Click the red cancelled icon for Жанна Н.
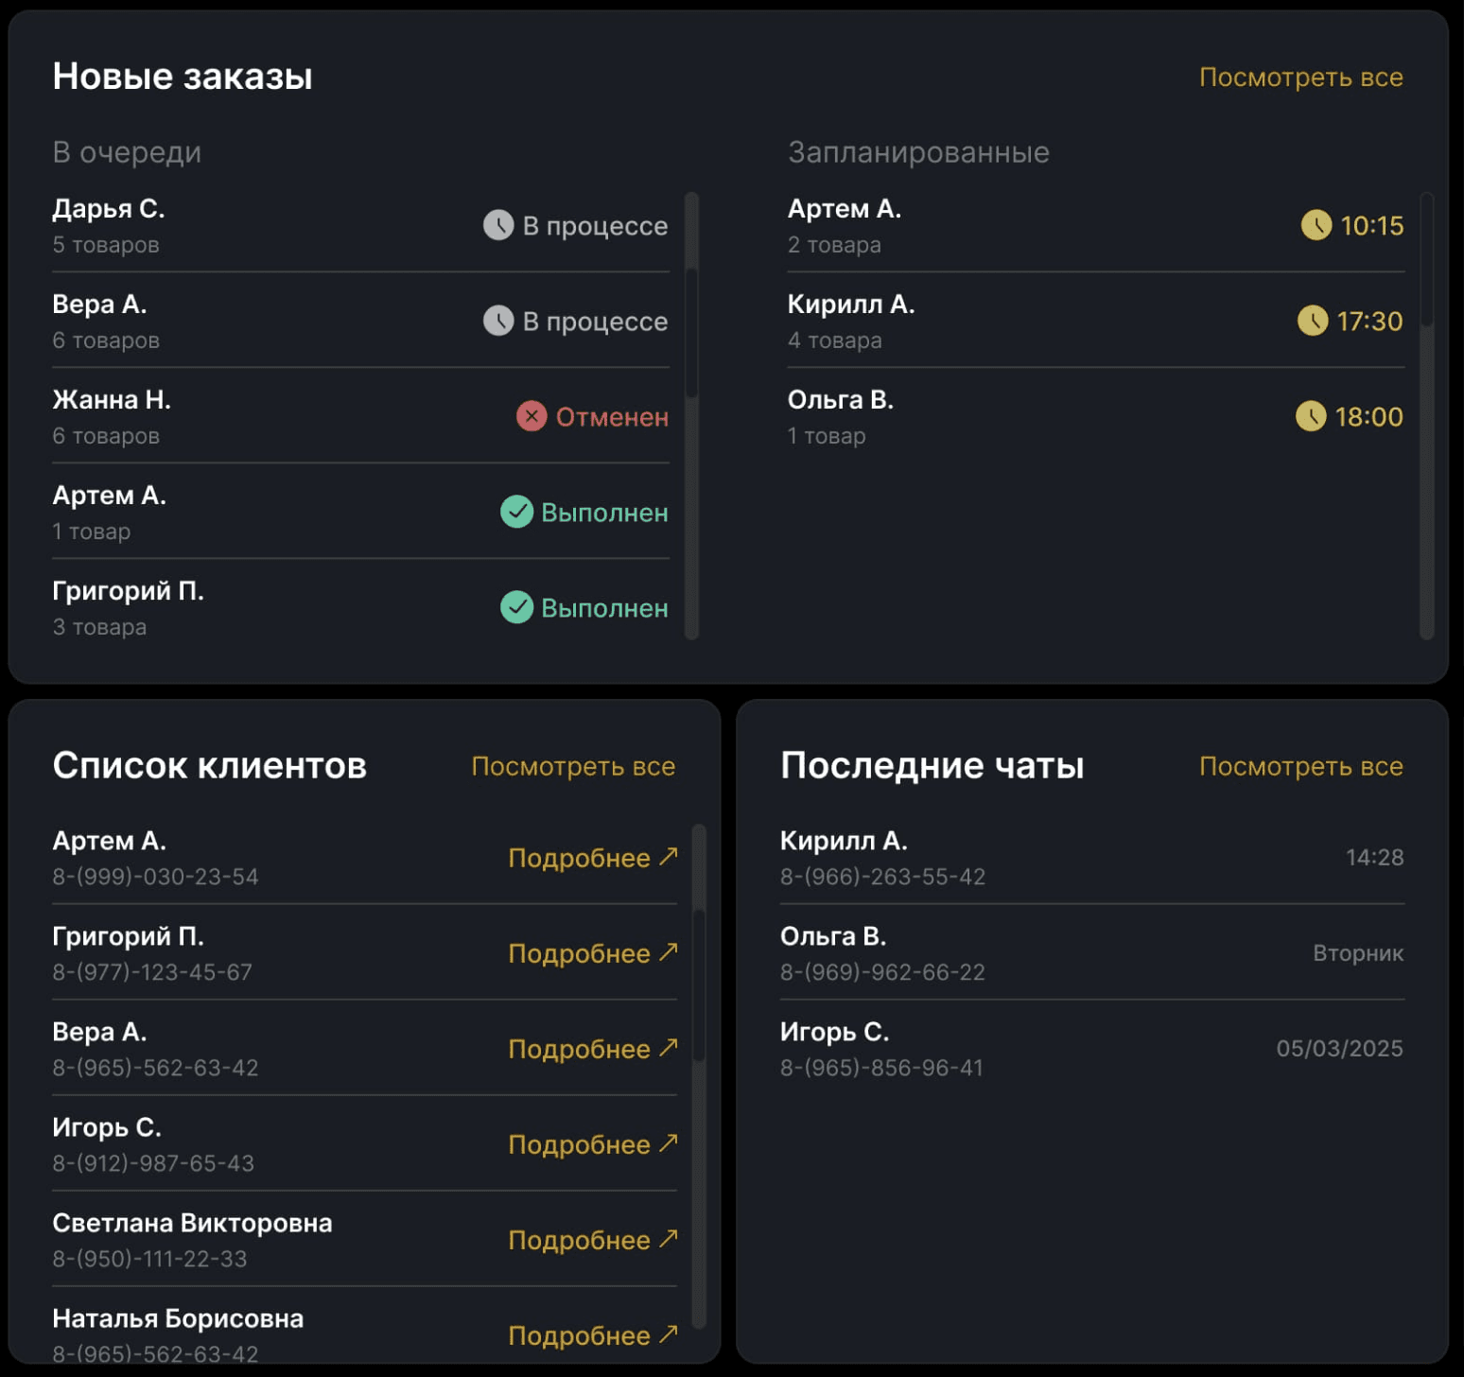This screenshot has width=1464, height=1377. coord(532,416)
